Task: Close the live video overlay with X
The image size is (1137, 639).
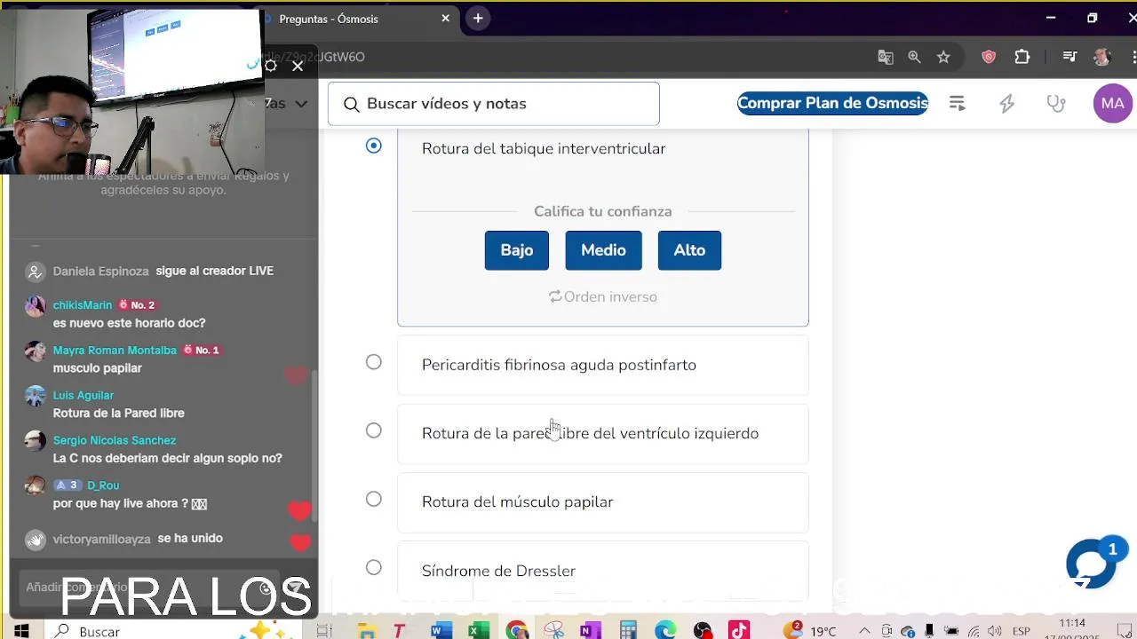Action: (x=298, y=66)
